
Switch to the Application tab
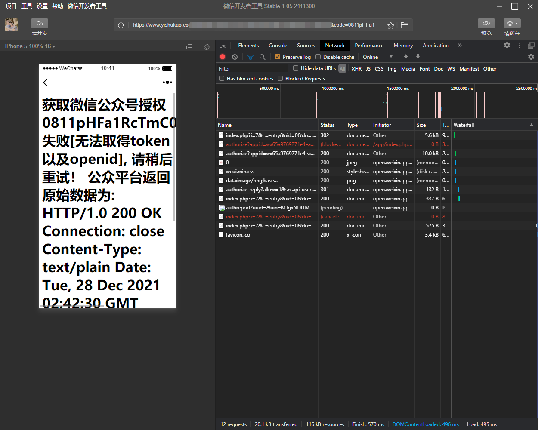[x=436, y=45]
